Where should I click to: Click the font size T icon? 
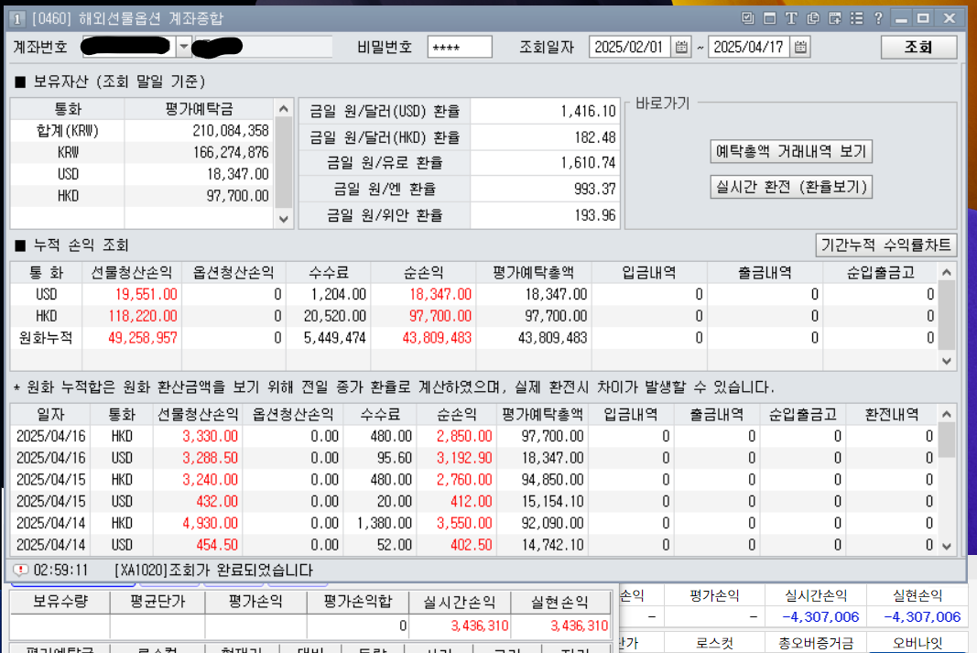tap(791, 18)
